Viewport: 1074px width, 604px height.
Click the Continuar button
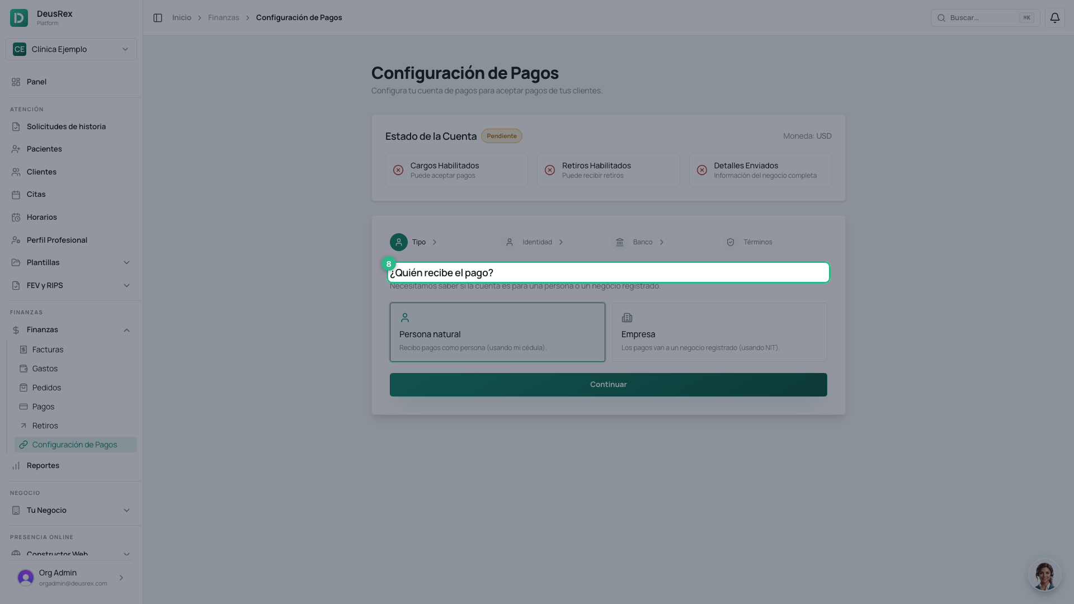tap(608, 385)
